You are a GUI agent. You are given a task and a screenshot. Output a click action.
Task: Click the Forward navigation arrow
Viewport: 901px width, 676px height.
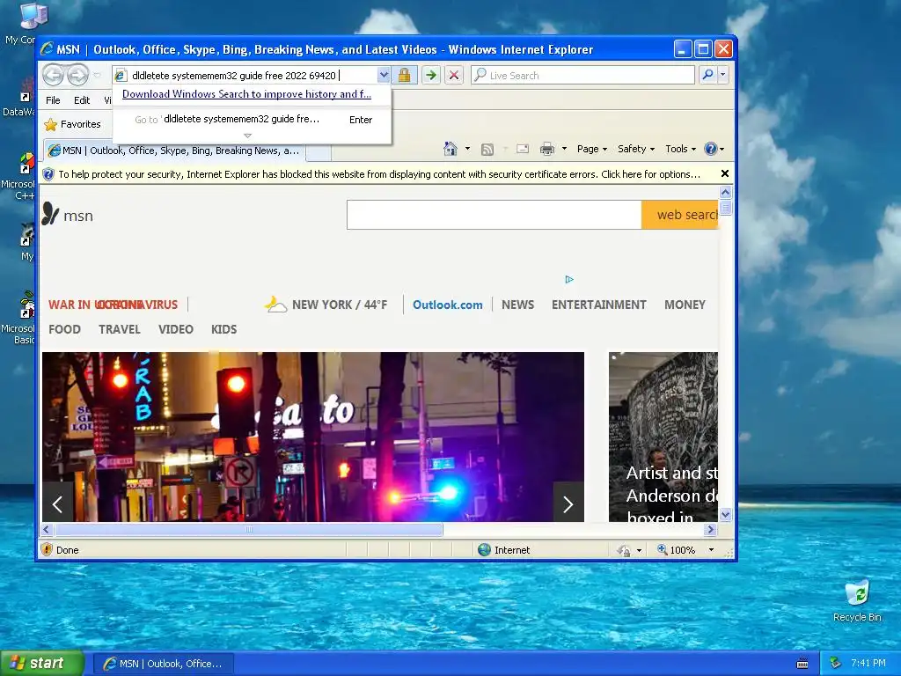click(77, 75)
